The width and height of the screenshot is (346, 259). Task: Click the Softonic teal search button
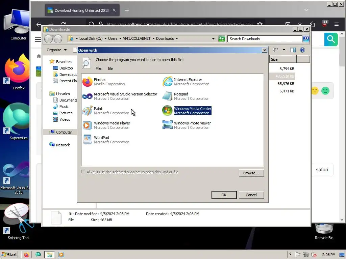coord(331,39)
